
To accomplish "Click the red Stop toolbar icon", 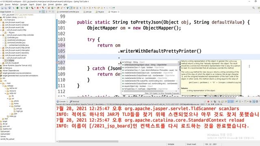I will pyautogui.click(x=38, y=8).
